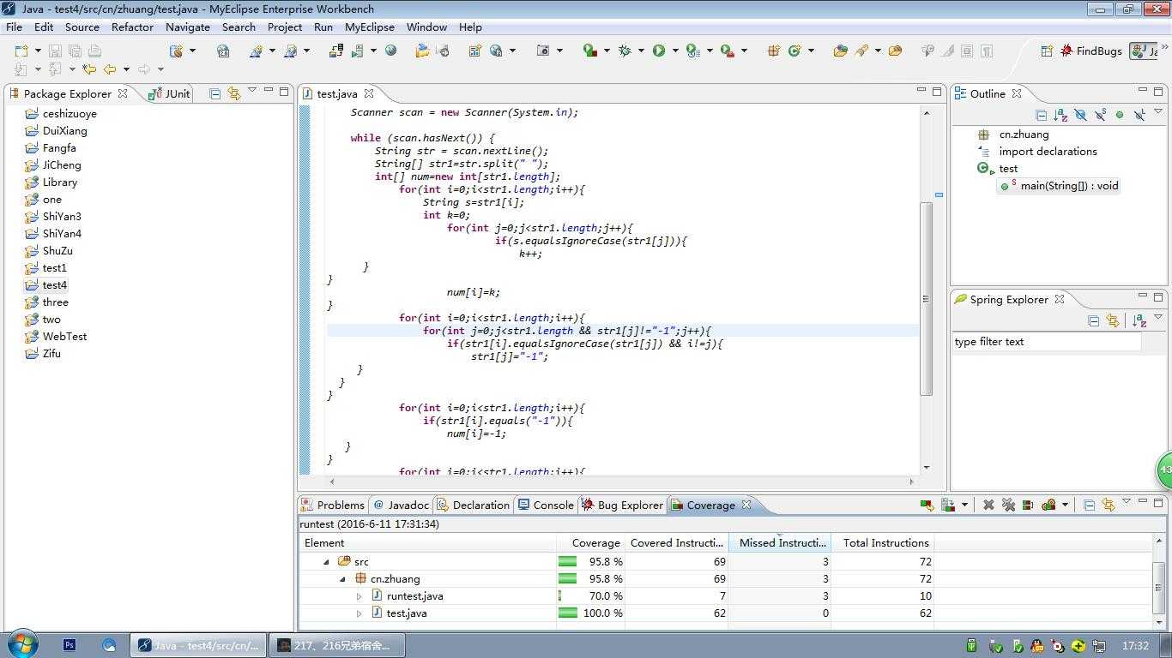Click the Windows Start button
Screen dimensions: 1172x658
(x=21, y=644)
